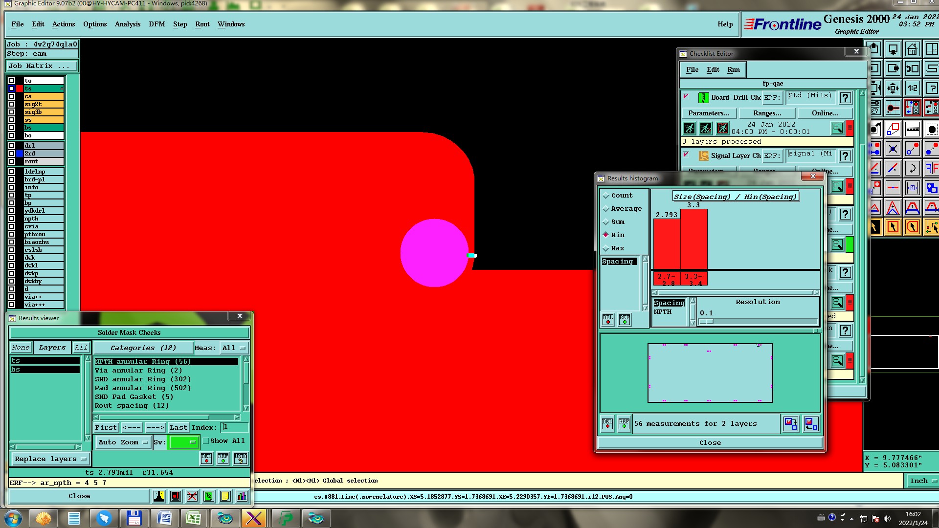Open the Run menu in Checklist Editor
The width and height of the screenshot is (939, 528).
733,69
